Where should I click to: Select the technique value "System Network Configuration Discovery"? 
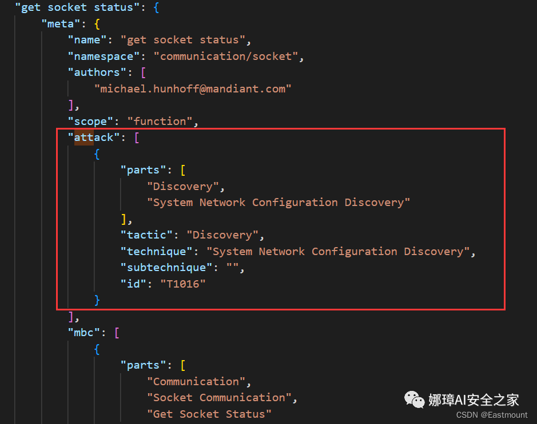337,252
